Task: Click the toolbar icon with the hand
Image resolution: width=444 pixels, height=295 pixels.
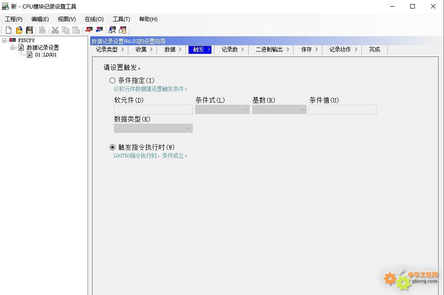Action: click(x=123, y=30)
